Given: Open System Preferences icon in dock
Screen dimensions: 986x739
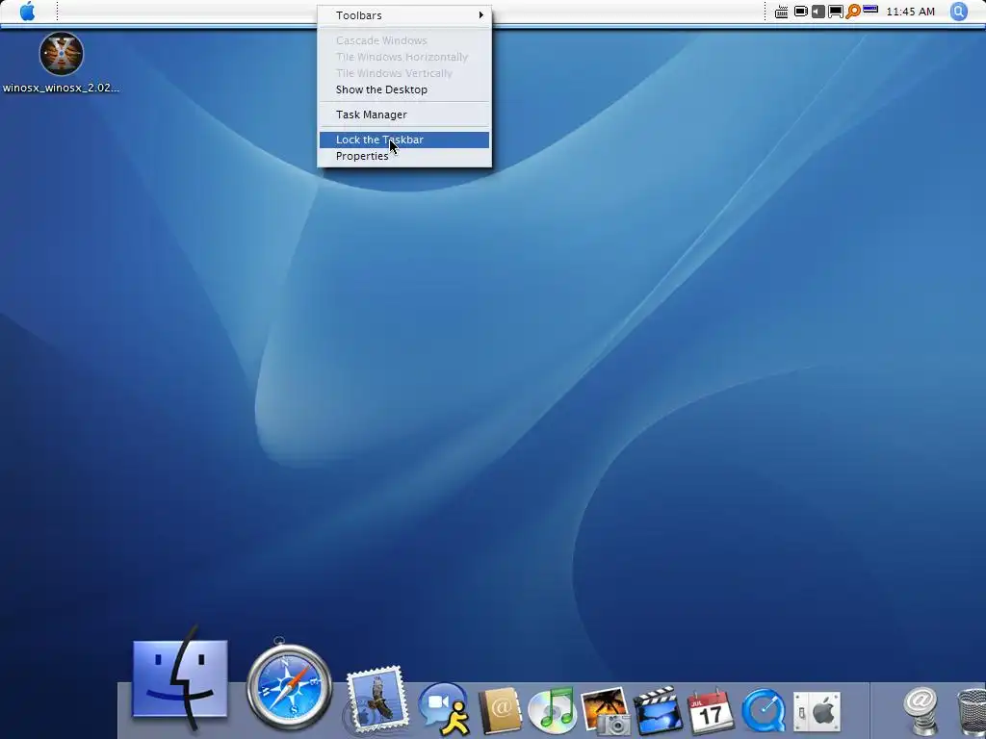Looking at the screenshot, I should point(817,712).
